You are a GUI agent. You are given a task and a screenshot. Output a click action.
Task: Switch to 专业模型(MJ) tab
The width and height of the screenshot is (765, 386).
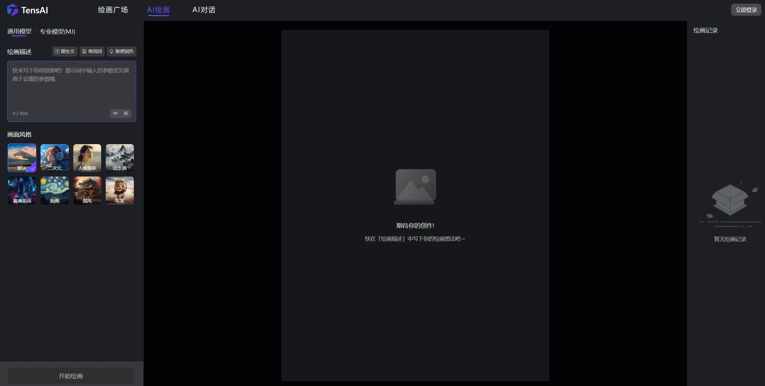pos(58,31)
